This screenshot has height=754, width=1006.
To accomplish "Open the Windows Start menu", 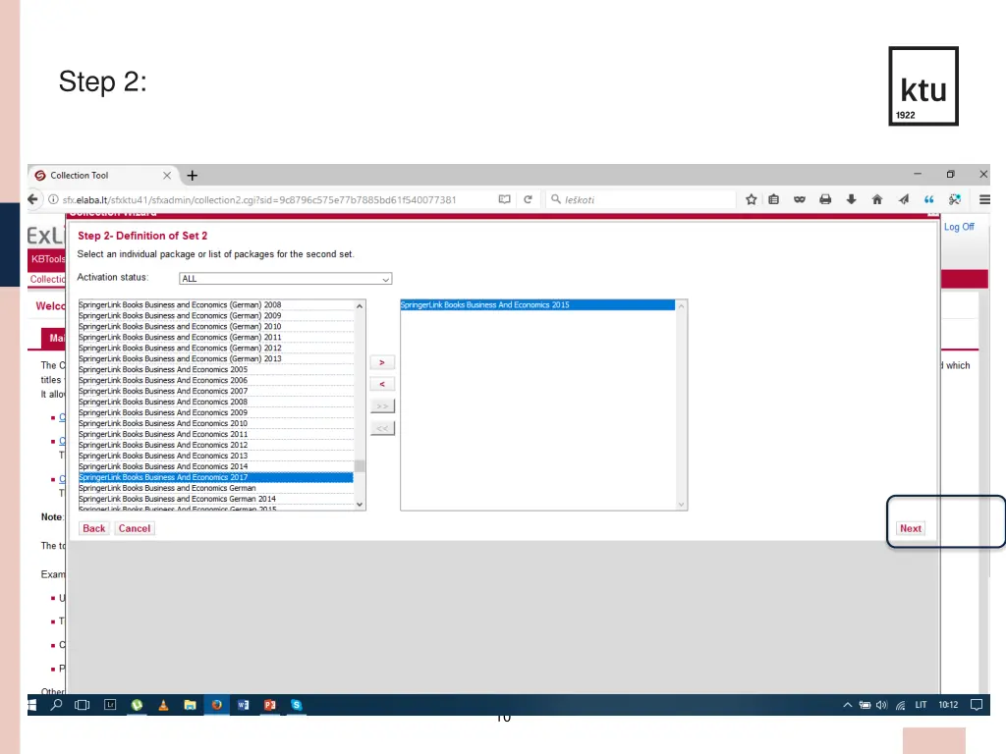I will [32, 705].
